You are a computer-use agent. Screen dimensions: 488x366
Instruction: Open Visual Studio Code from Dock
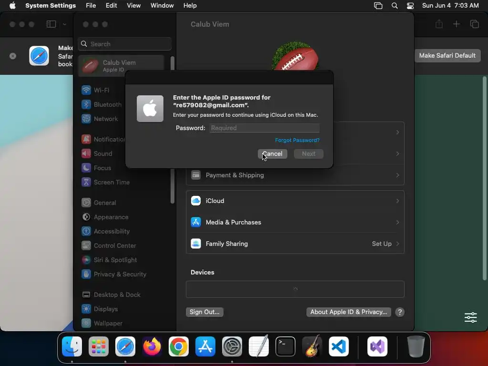(339, 346)
